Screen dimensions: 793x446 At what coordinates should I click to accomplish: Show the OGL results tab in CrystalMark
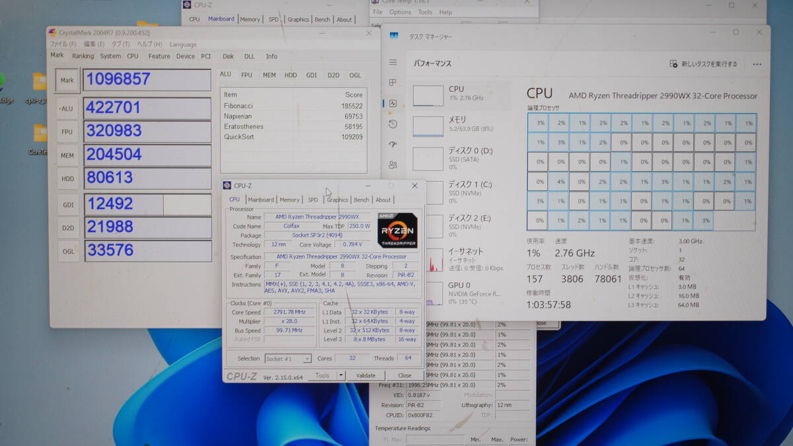tap(355, 75)
